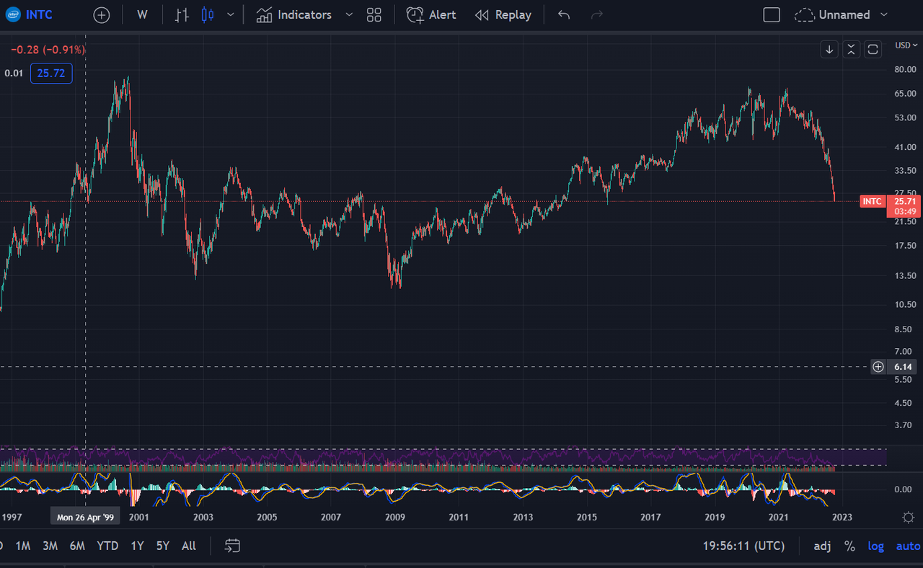The image size is (923, 568).
Task: Click the 21.50 price axis label
Action: [x=905, y=222]
